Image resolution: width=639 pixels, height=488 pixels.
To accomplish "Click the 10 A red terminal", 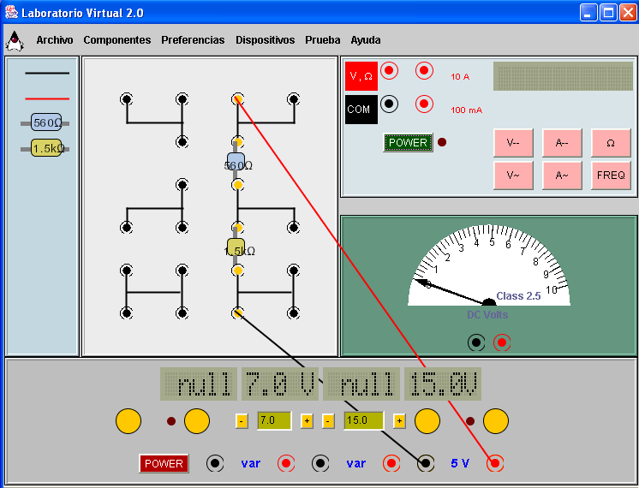I will click(x=423, y=70).
